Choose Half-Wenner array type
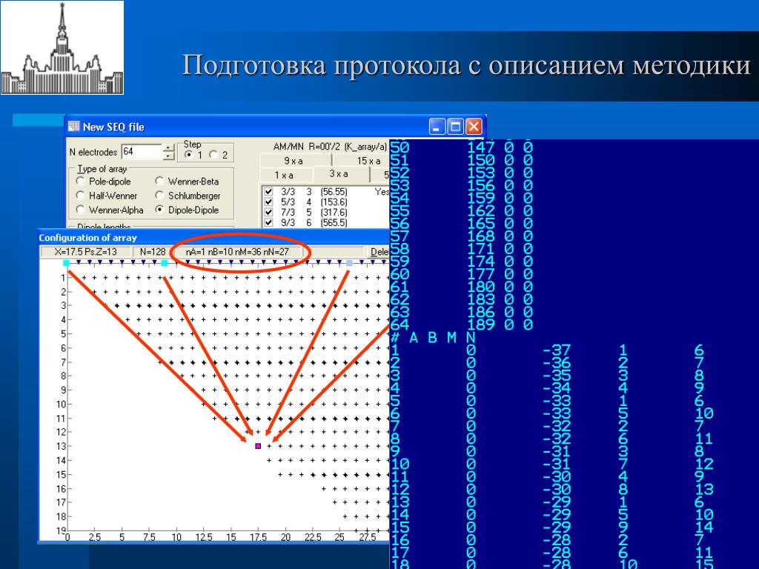The height and width of the screenshot is (569, 759). [x=80, y=196]
